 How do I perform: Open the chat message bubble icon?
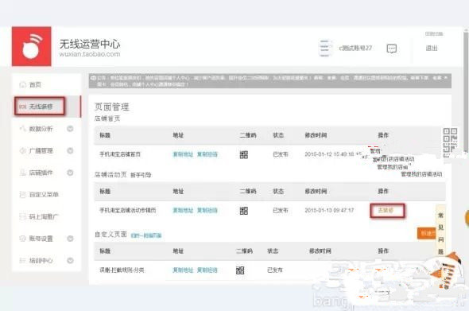[x=392, y=49]
